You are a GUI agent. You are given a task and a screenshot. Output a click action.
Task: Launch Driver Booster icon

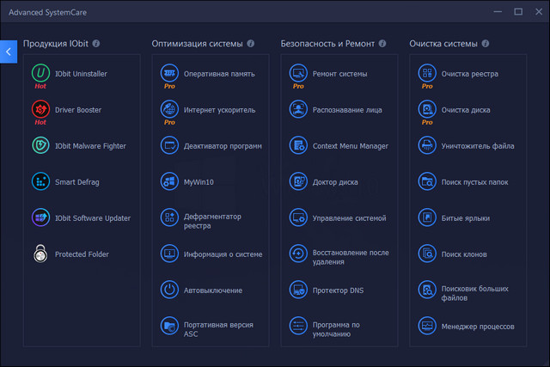tap(41, 109)
